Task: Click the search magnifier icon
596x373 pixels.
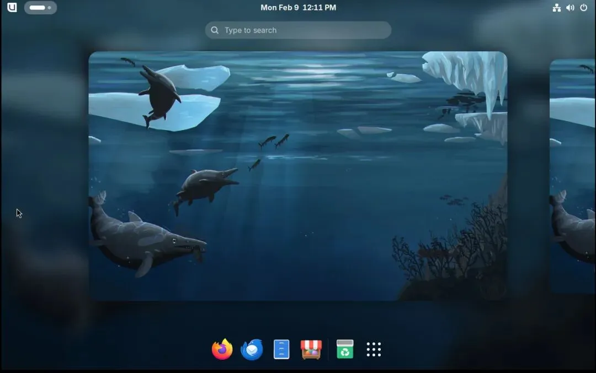Action: click(x=215, y=30)
